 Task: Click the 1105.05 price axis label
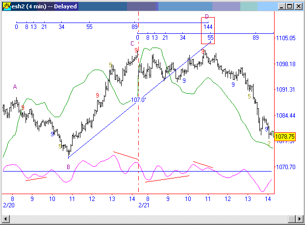click(x=285, y=38)
